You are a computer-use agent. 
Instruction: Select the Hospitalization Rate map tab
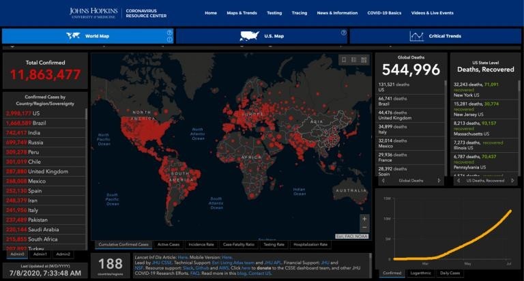[310, 245]
